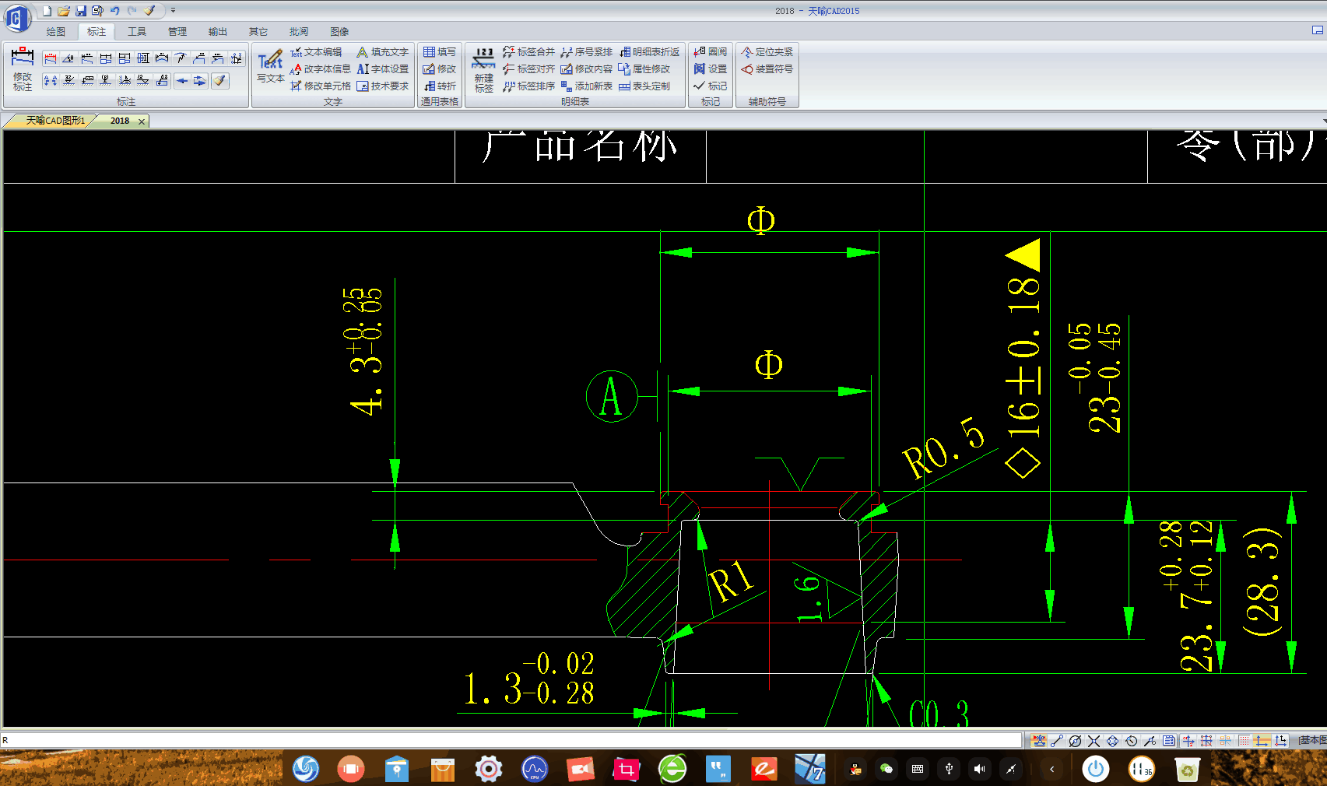The image size is (1327, 786).
Task: Click 技术要求 command
Action: [382, 86]
